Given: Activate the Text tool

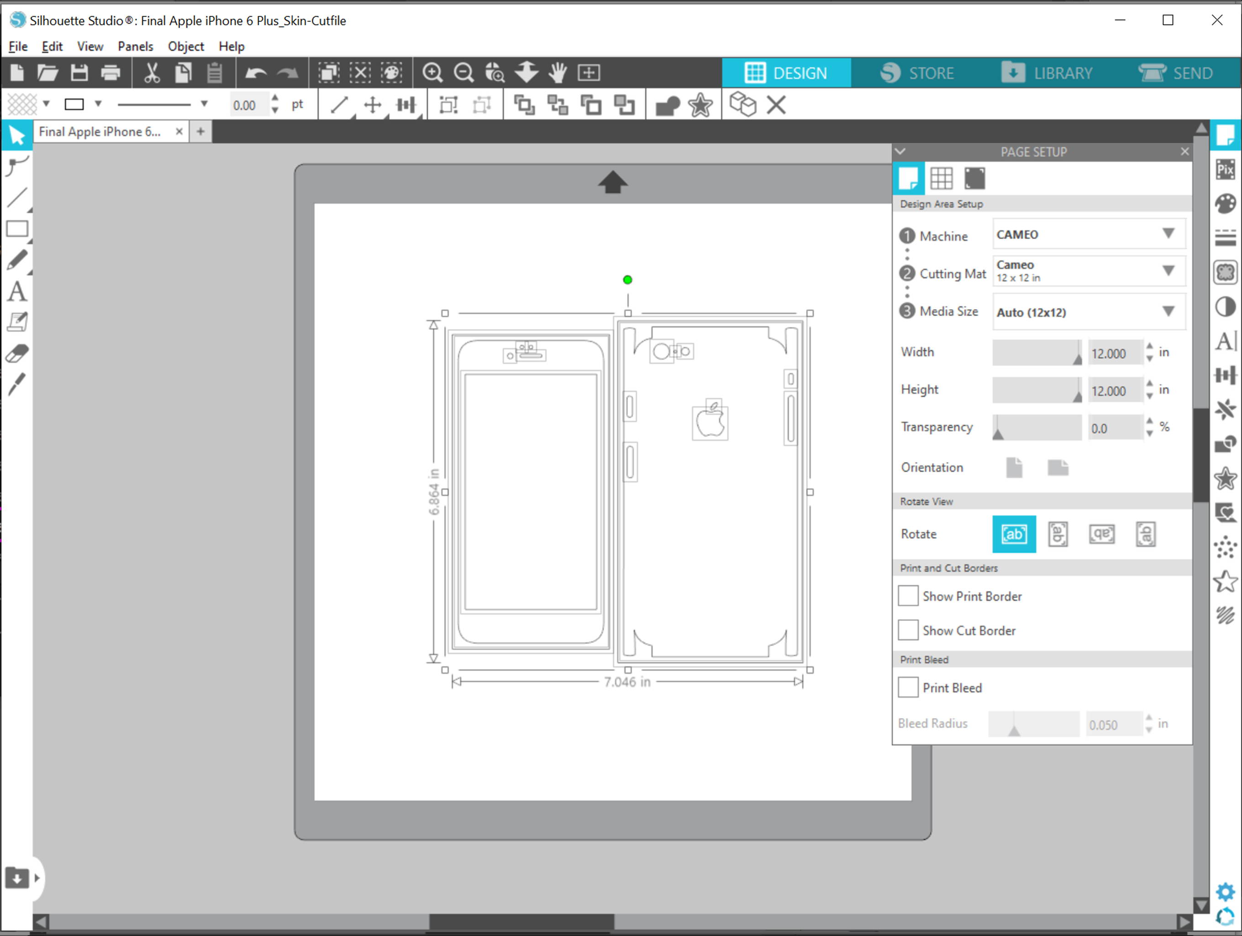Looking at the screenshot, I should tap(17, 291).
